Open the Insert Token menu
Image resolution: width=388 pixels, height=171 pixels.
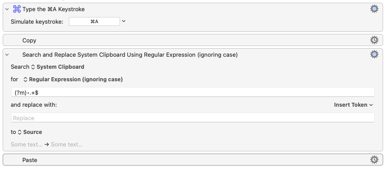click(353, 105)
